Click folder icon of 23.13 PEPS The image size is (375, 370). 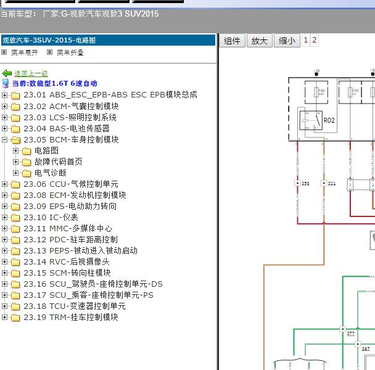click(15, 251)
